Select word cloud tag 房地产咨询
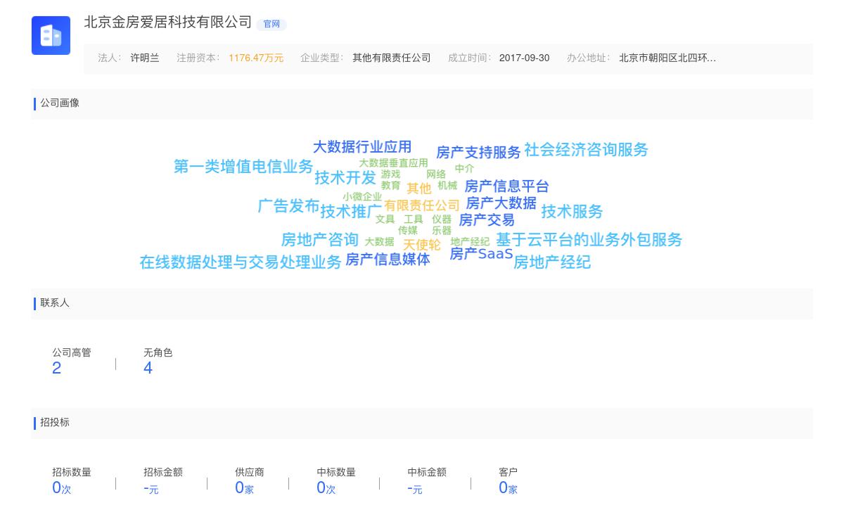Viewport: 844px width, 529px height. 320,240
